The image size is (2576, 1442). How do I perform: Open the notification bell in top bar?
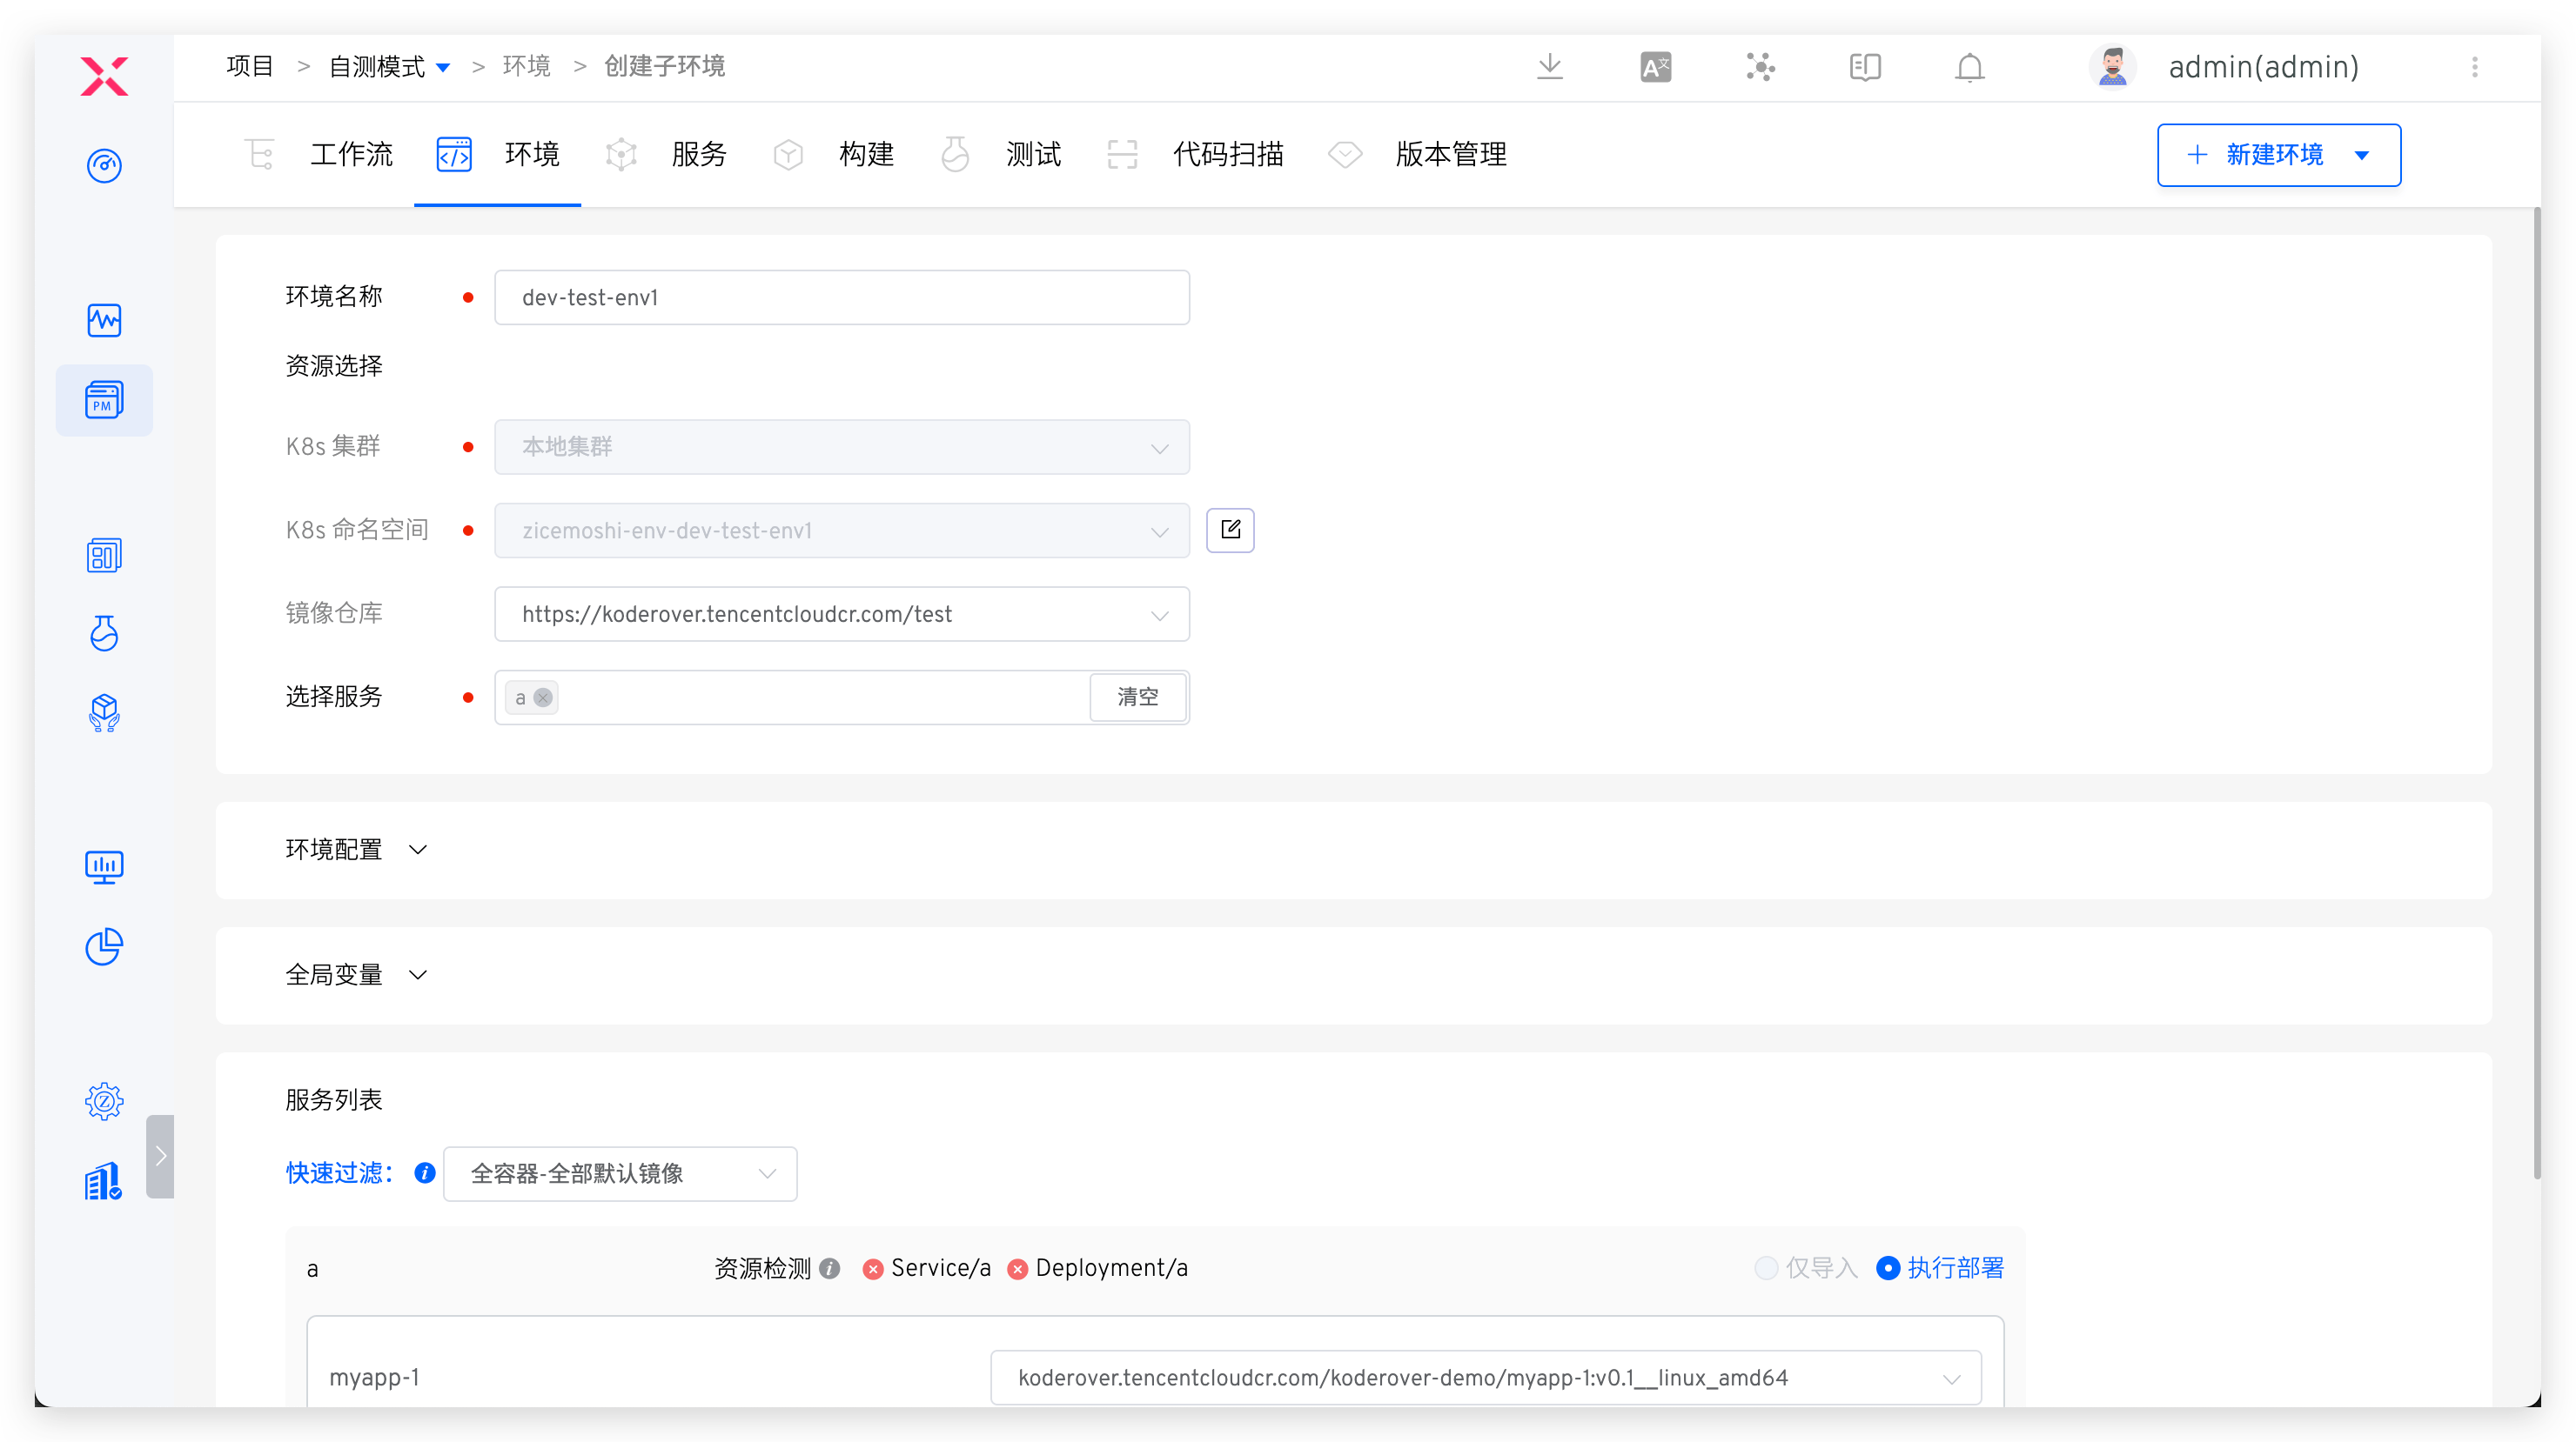(1968, 67)
